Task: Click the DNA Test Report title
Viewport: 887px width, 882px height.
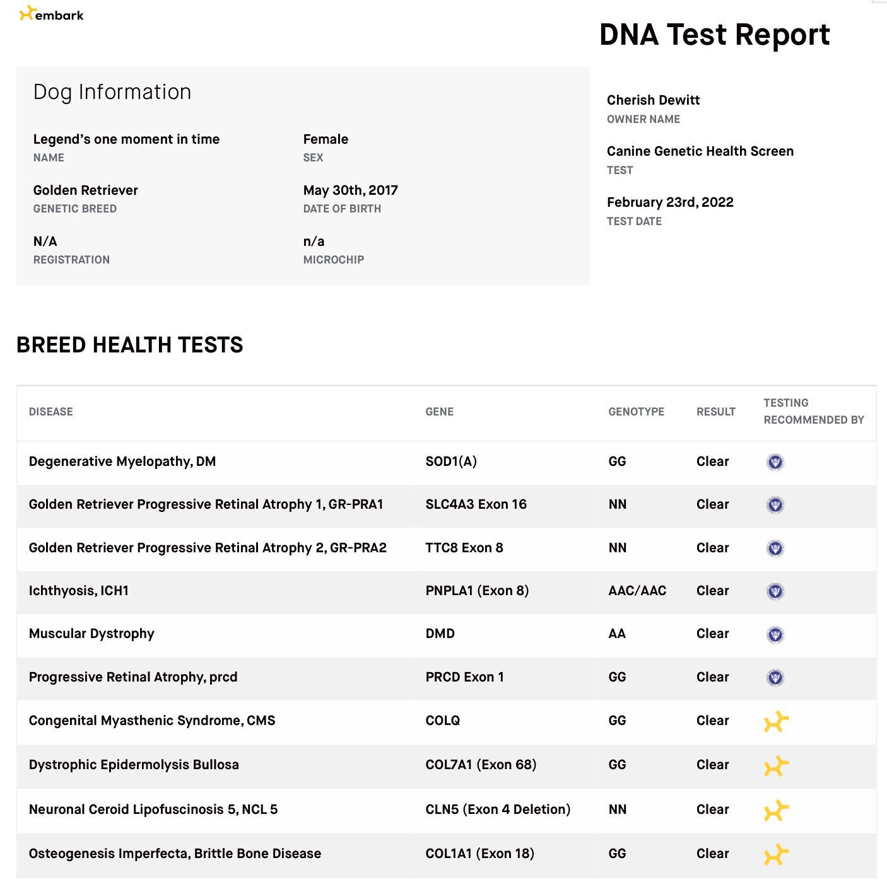Action: pos(714,35)
